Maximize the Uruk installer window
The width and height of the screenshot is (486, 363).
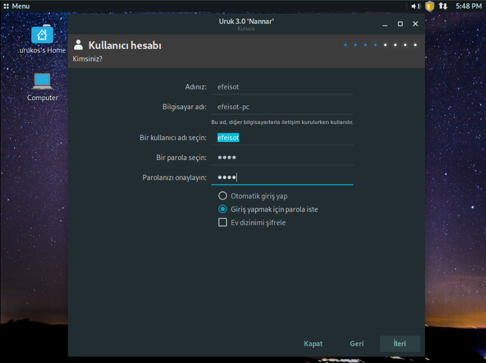[400, 24]
